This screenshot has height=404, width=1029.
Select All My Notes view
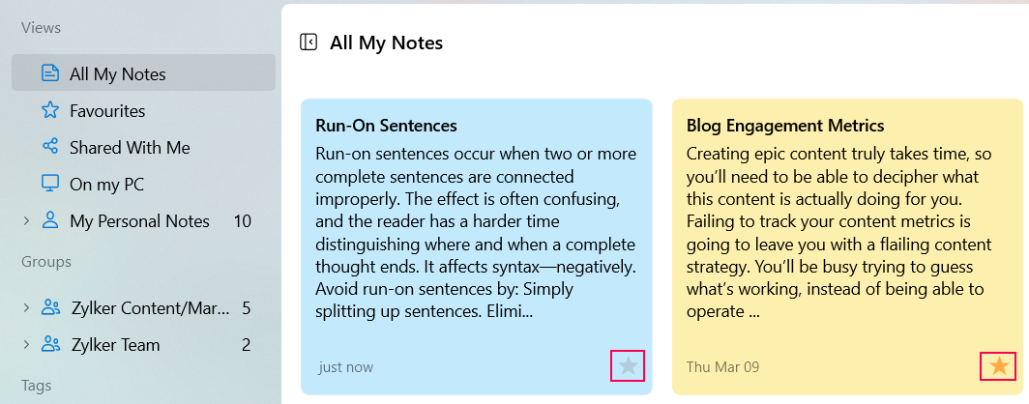[x=144, y=72]
